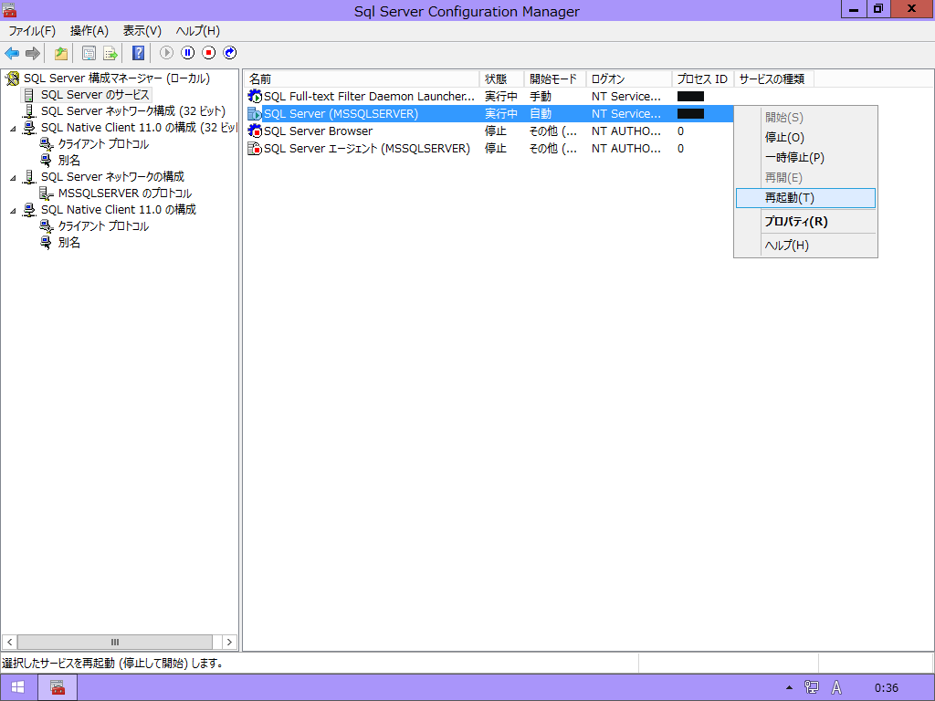Select MSSQLSERVER のプロトコル tree item
Viewport: 935px width, 701px height.
124,194
